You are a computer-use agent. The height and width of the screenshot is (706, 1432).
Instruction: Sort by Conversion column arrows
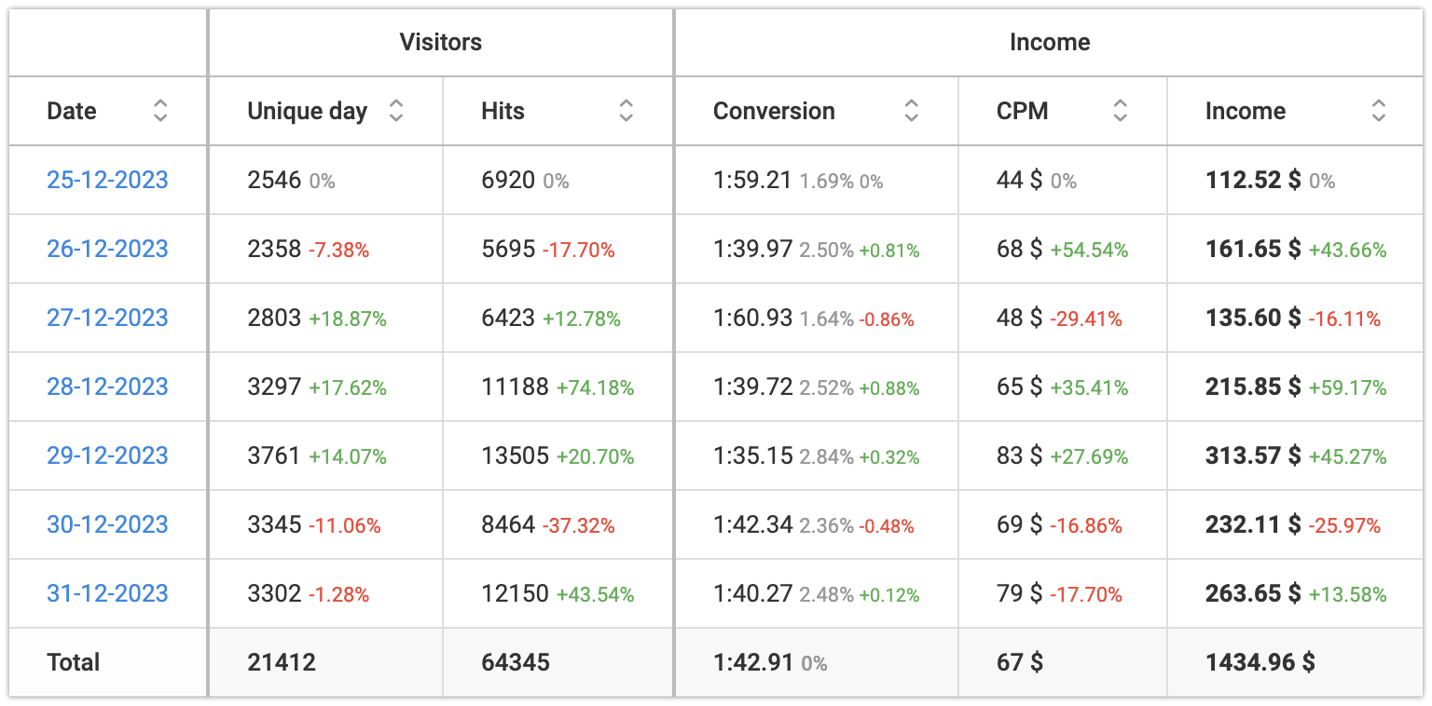[912, 111]
